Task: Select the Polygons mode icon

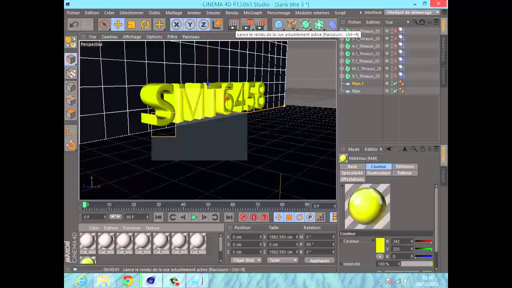Action: 71,114
